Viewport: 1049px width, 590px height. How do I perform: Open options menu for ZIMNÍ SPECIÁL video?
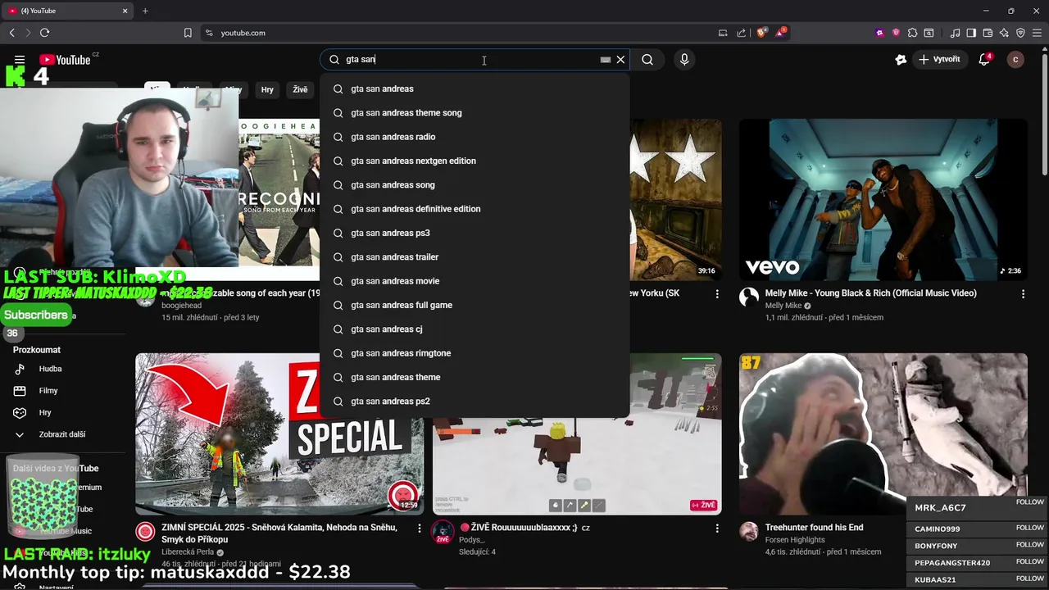(x=419, y=529)
